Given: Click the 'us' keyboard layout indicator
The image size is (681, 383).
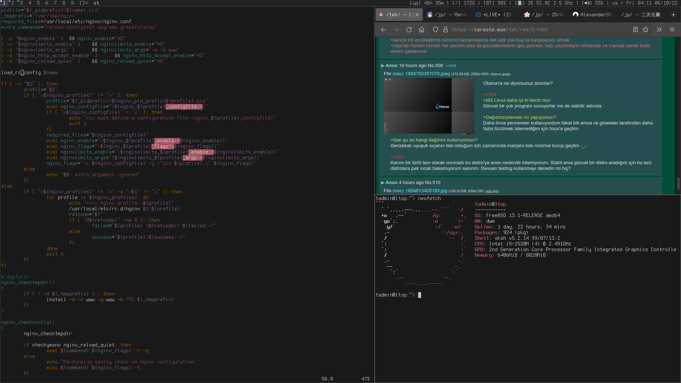Looking at the screenshot, I should click(615, 3).
